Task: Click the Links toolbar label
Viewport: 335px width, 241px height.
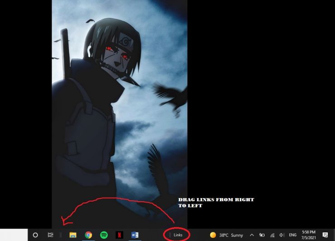Action: pos(178,235)
